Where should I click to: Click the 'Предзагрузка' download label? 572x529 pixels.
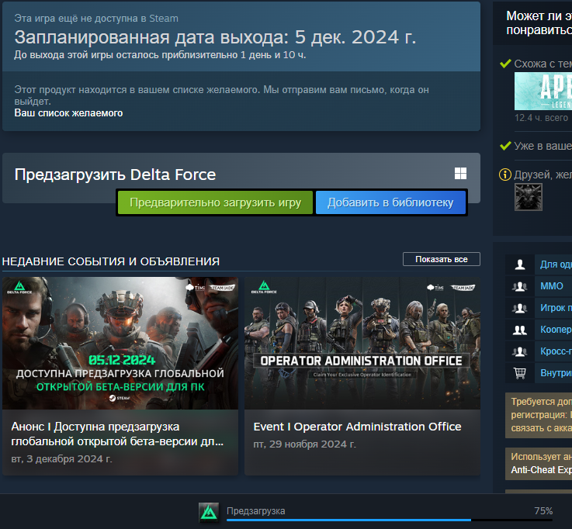point(255,510)
